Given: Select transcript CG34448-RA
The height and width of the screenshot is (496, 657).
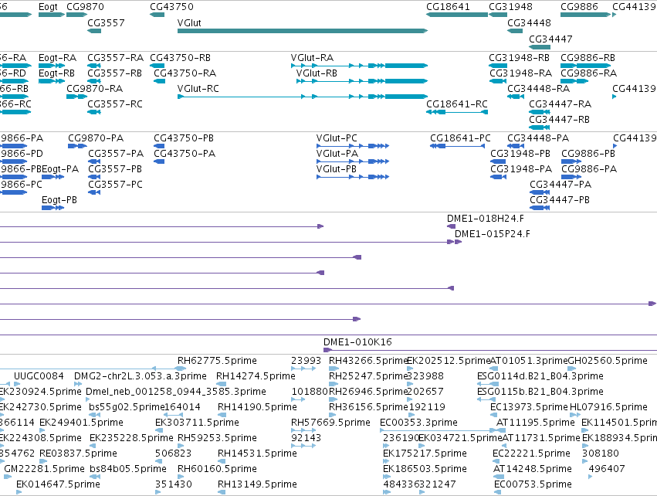Looking at the screenshot, I should point(516,97).
